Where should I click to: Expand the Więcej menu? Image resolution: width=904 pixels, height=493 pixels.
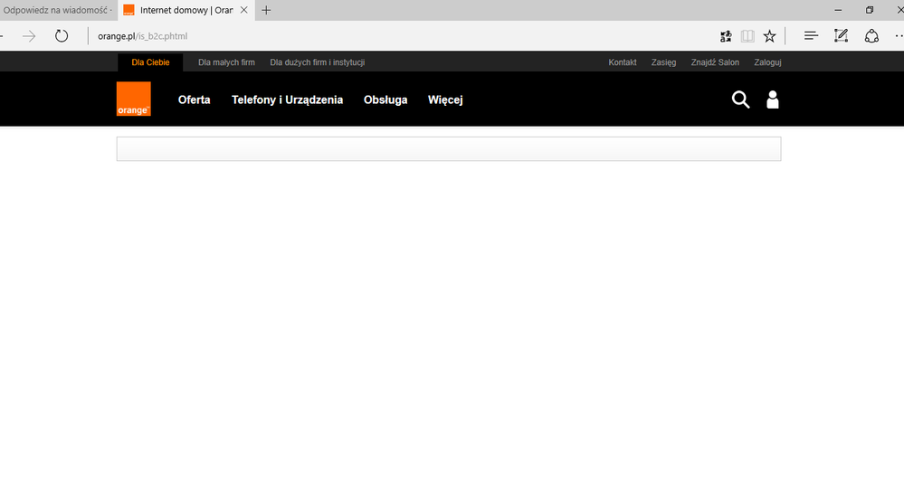(x=445, y=100)
